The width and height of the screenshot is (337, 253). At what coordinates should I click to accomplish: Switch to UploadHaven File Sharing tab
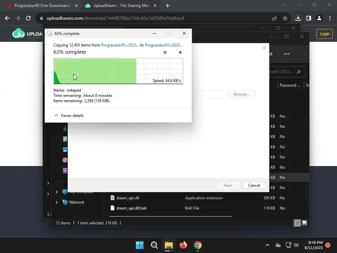pos(120,6)
